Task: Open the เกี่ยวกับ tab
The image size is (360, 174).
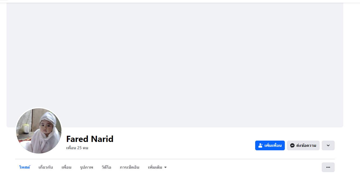Action: click(46, 167)
